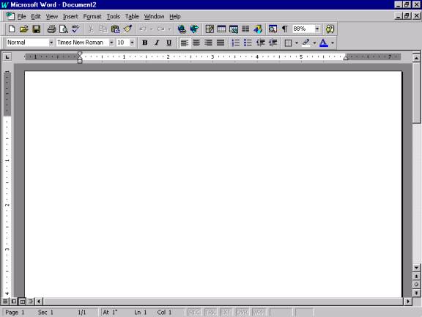
Task: Toggle Show/Hide paragraph marks
Action: (x=284, y=29)
